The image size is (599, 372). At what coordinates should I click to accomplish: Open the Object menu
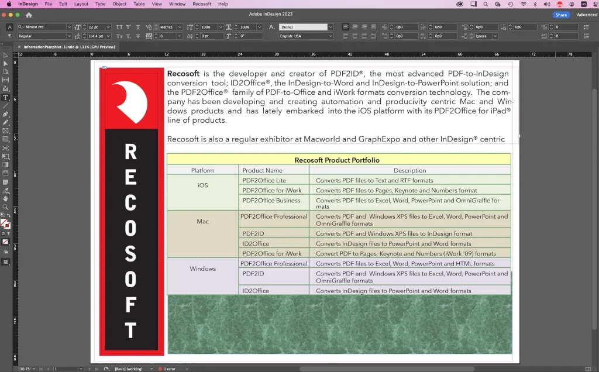coord(119,4)
